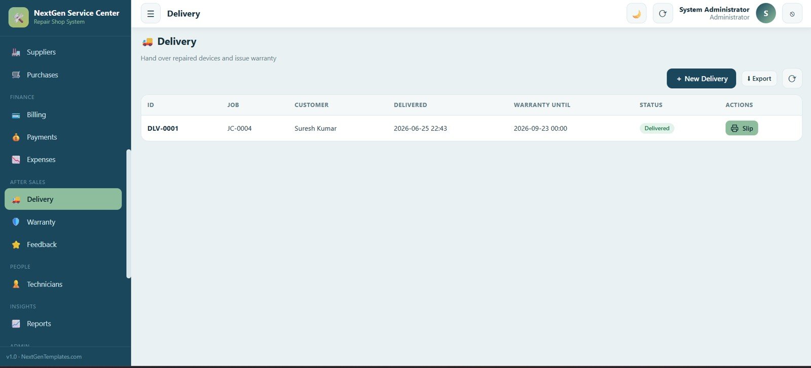Click the JOB column header
The height and width of the screenshot is (368, 811).
pyautogui.click(x=233, y=105)
